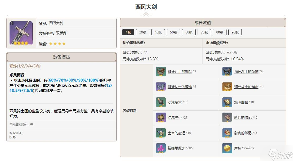Click the 基础攻击力: +3.05 value

[221, 52]
